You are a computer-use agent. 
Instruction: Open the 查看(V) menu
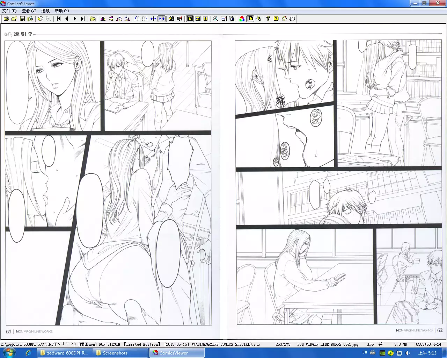point(29,11)
